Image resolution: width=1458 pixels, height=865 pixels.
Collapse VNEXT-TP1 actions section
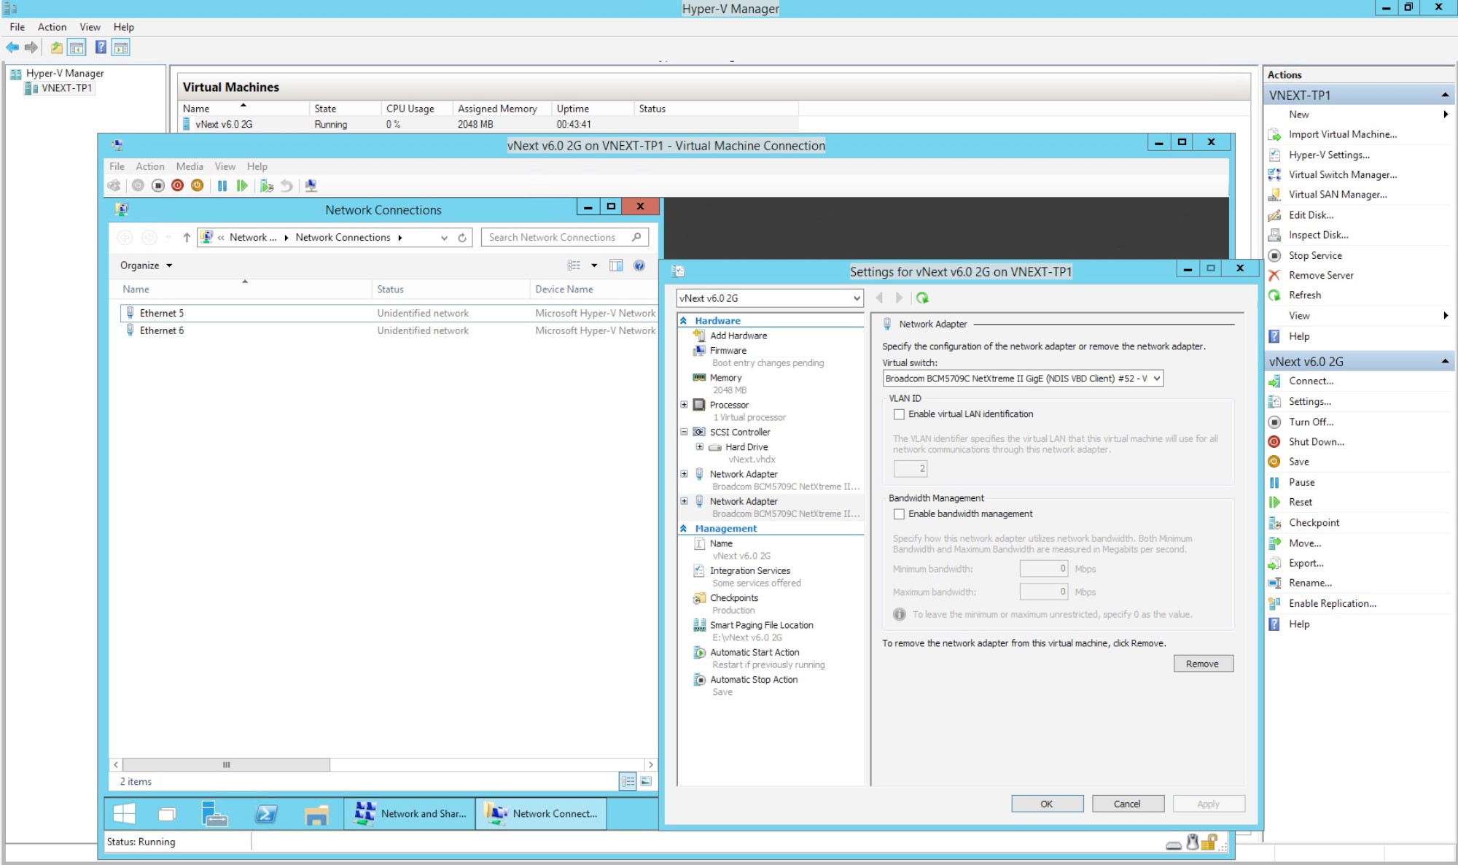(1444, 96)
